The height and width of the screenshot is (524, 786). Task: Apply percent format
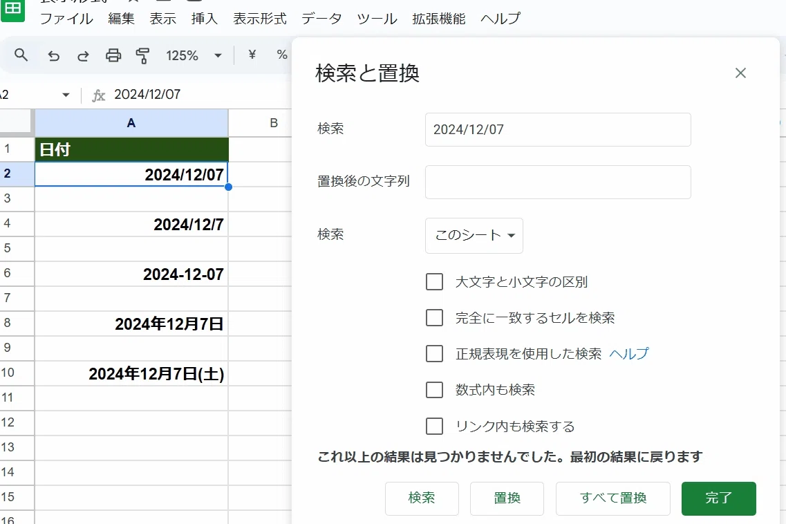(282, 55)
